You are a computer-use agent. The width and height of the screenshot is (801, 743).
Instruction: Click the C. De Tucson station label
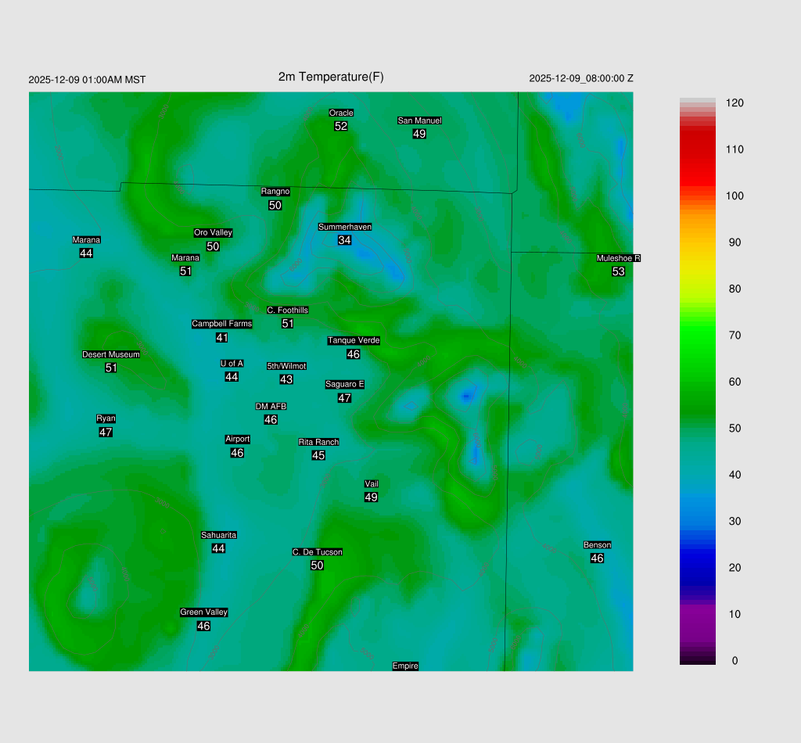pos(317,552)
